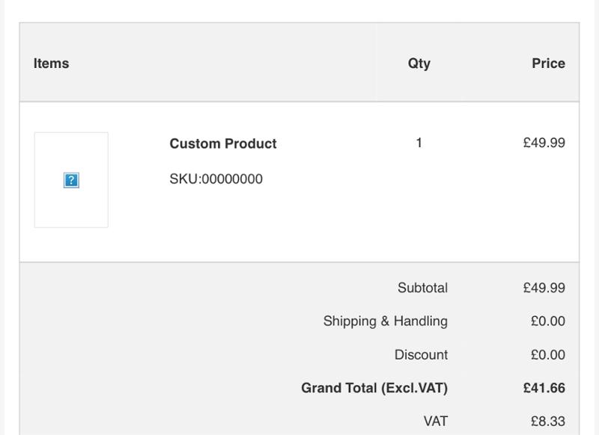Click the Discount label
The width and height of the screenshot is (599, 435).
[421, 355]
